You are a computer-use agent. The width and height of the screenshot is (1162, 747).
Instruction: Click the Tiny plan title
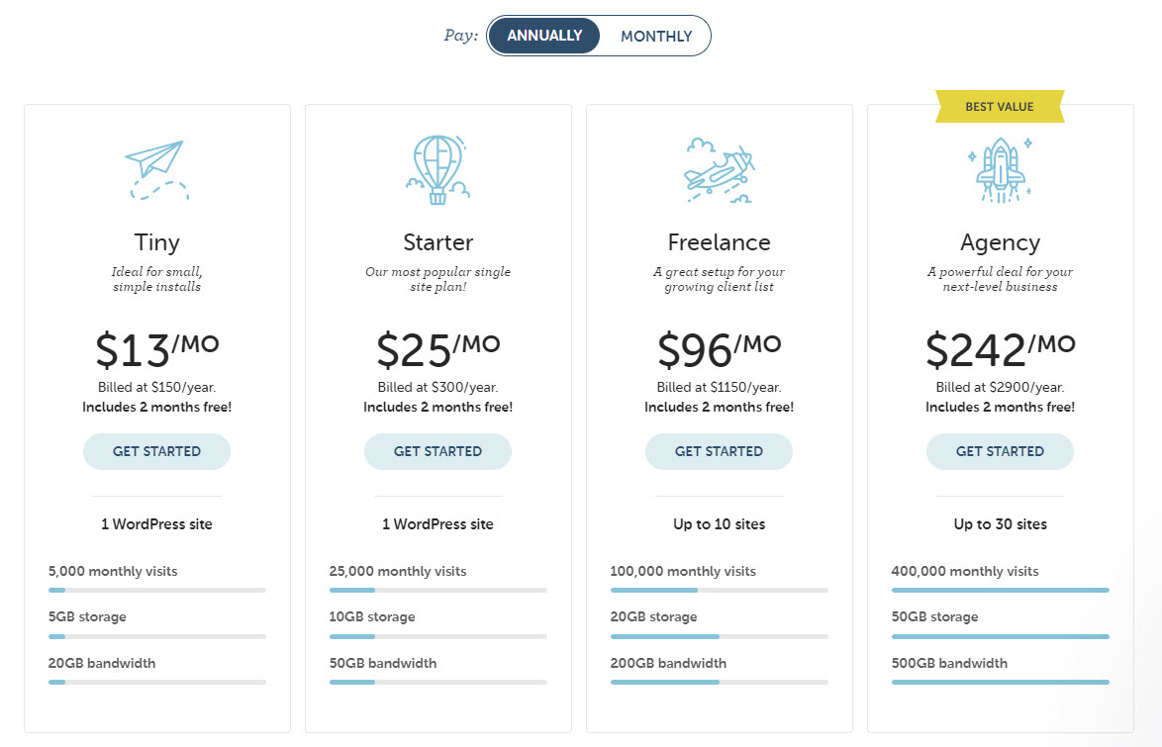coord(156,243)
